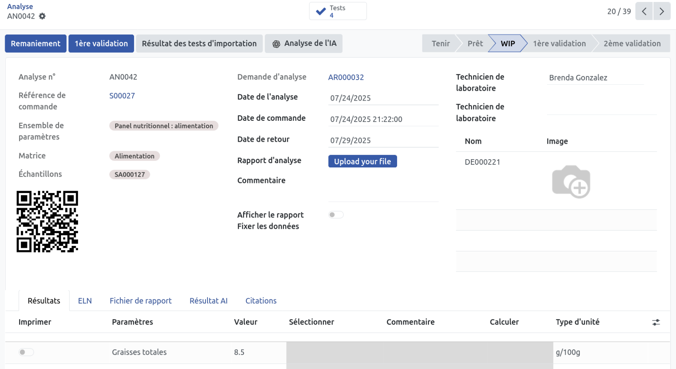Open the empty second Technicien de laboratoire field
676x369 pixels.
pyautogui.click(x=601, y=108)
